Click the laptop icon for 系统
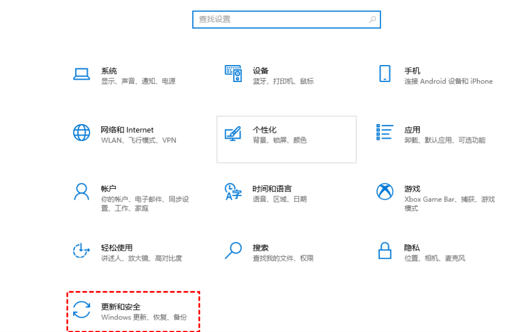529x332 pixels. pyautogui.click(x=81, y=74)
